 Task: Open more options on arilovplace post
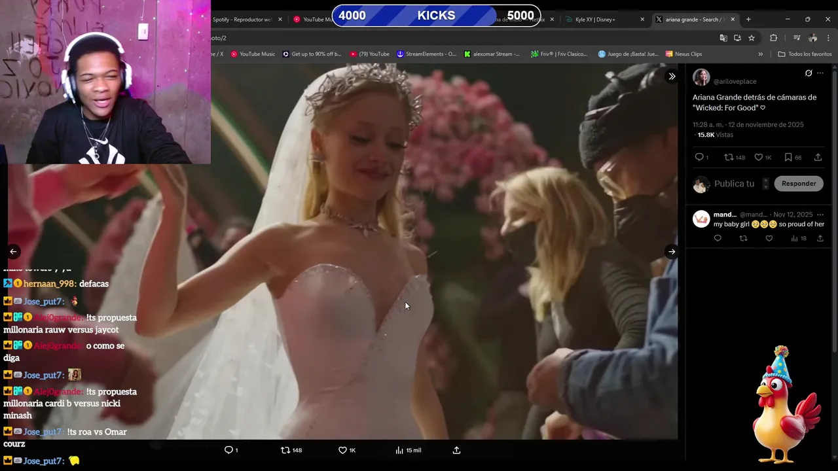click(x=820, y=73)
